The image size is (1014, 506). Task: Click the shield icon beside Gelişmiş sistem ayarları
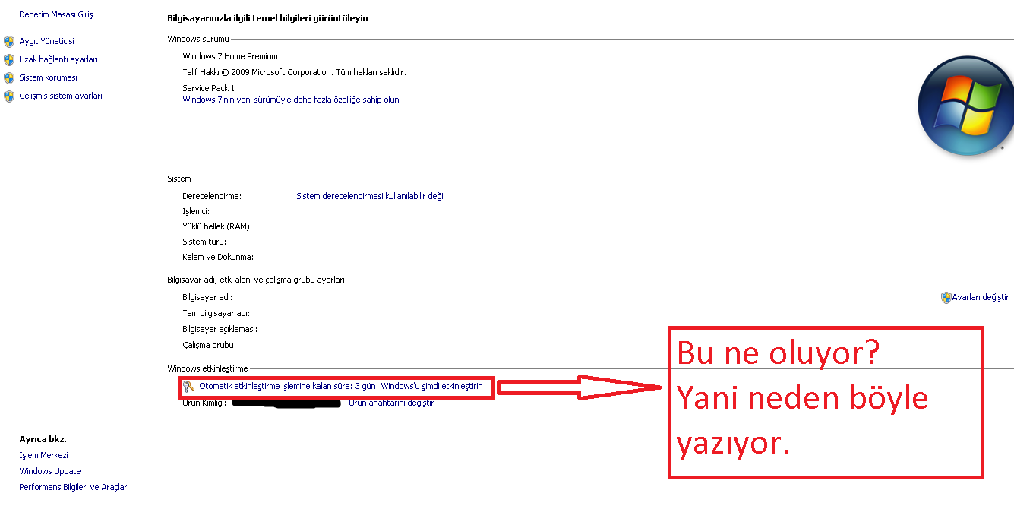click(9, 96)
